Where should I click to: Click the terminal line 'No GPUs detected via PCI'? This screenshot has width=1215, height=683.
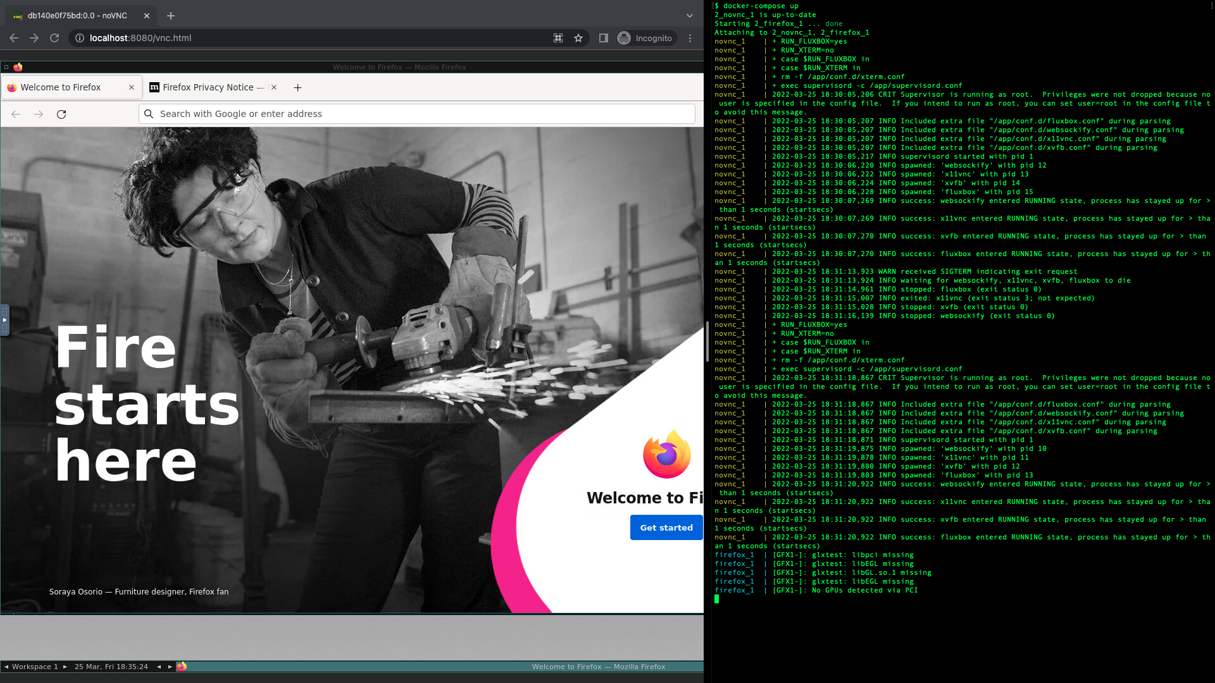pos(864,590)
